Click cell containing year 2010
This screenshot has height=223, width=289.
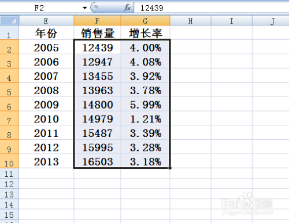click(46, 118)
